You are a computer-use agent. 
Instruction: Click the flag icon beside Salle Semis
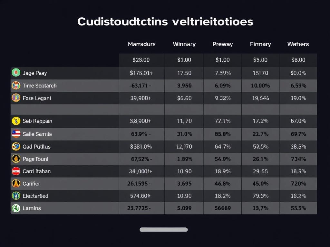[x=16, y=134]
